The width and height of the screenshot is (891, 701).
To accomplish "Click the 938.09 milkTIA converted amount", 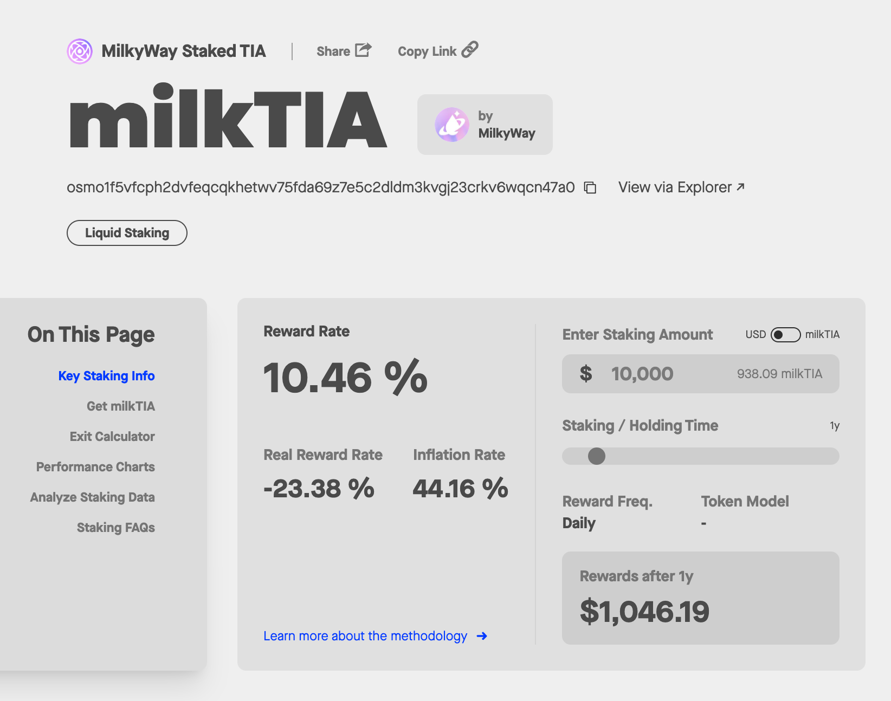I will pyautogui.click(x=779, y=374).
